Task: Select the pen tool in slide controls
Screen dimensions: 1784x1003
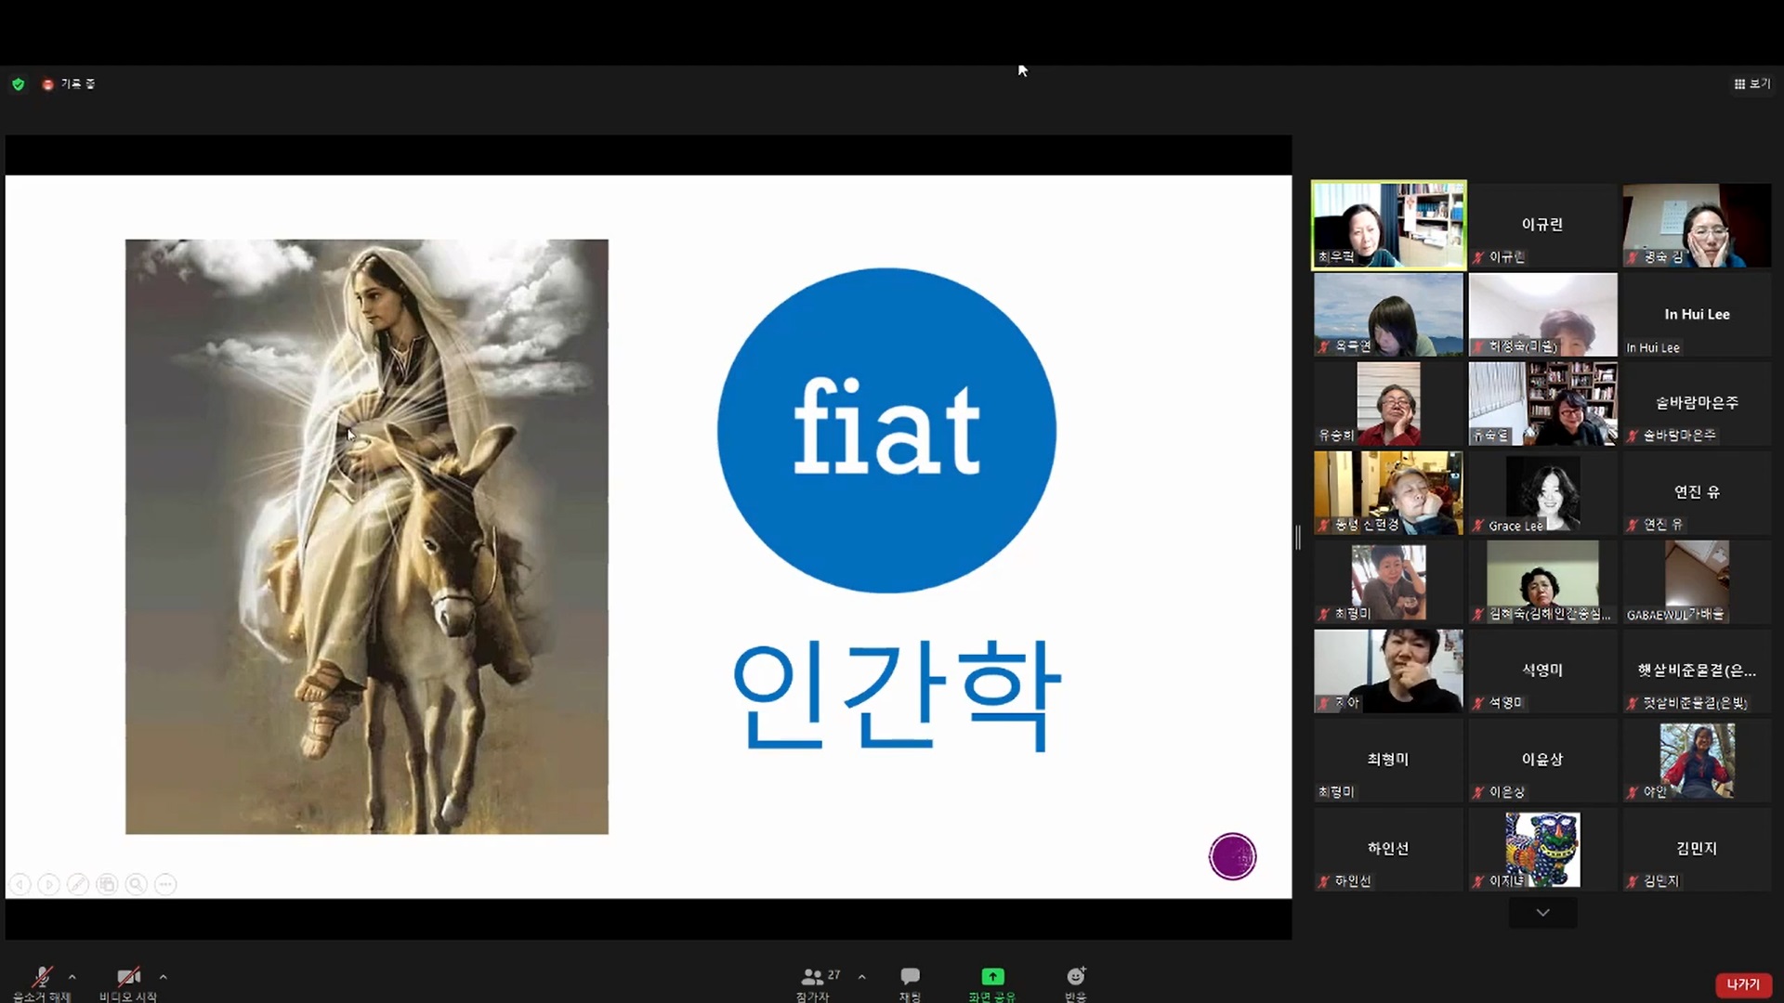Action: click(x=78, y=885)
